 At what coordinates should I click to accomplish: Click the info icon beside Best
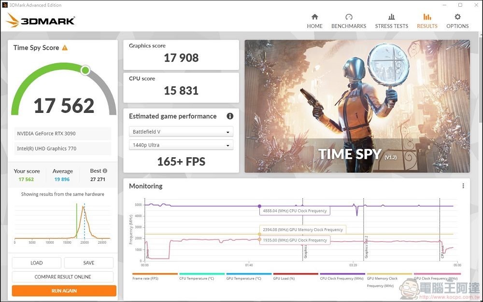[105, 171]
